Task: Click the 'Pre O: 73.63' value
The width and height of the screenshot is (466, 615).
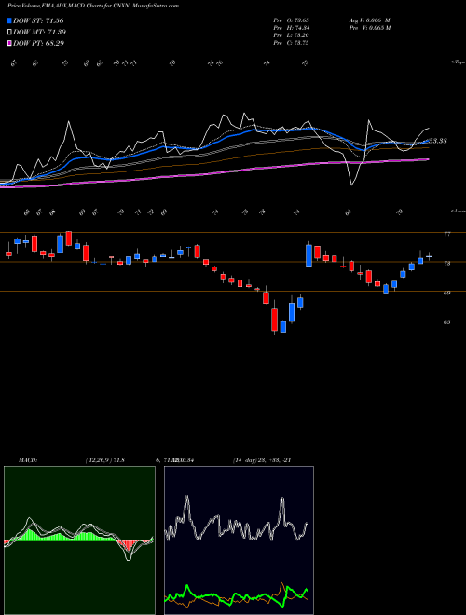Action: pos(291,20)
